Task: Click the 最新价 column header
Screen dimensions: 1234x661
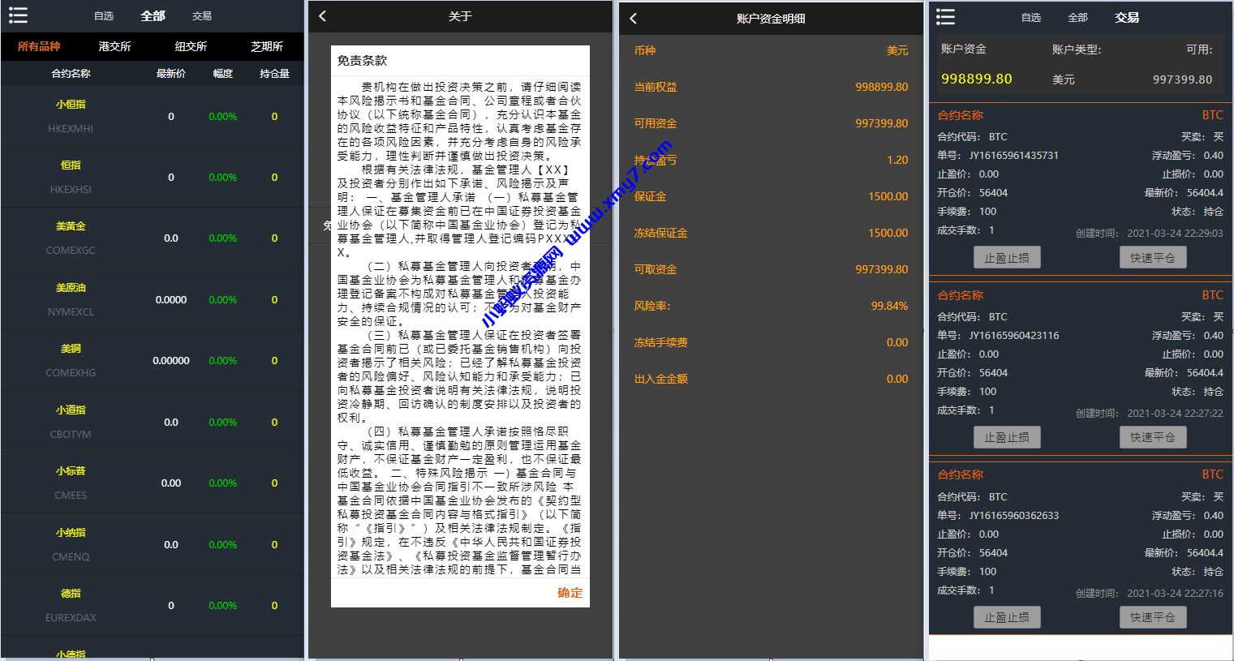Action: [171, 74]
